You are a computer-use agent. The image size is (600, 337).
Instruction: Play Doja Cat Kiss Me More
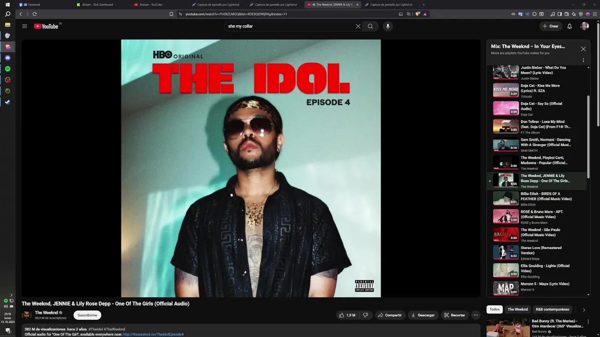(537, 90)
